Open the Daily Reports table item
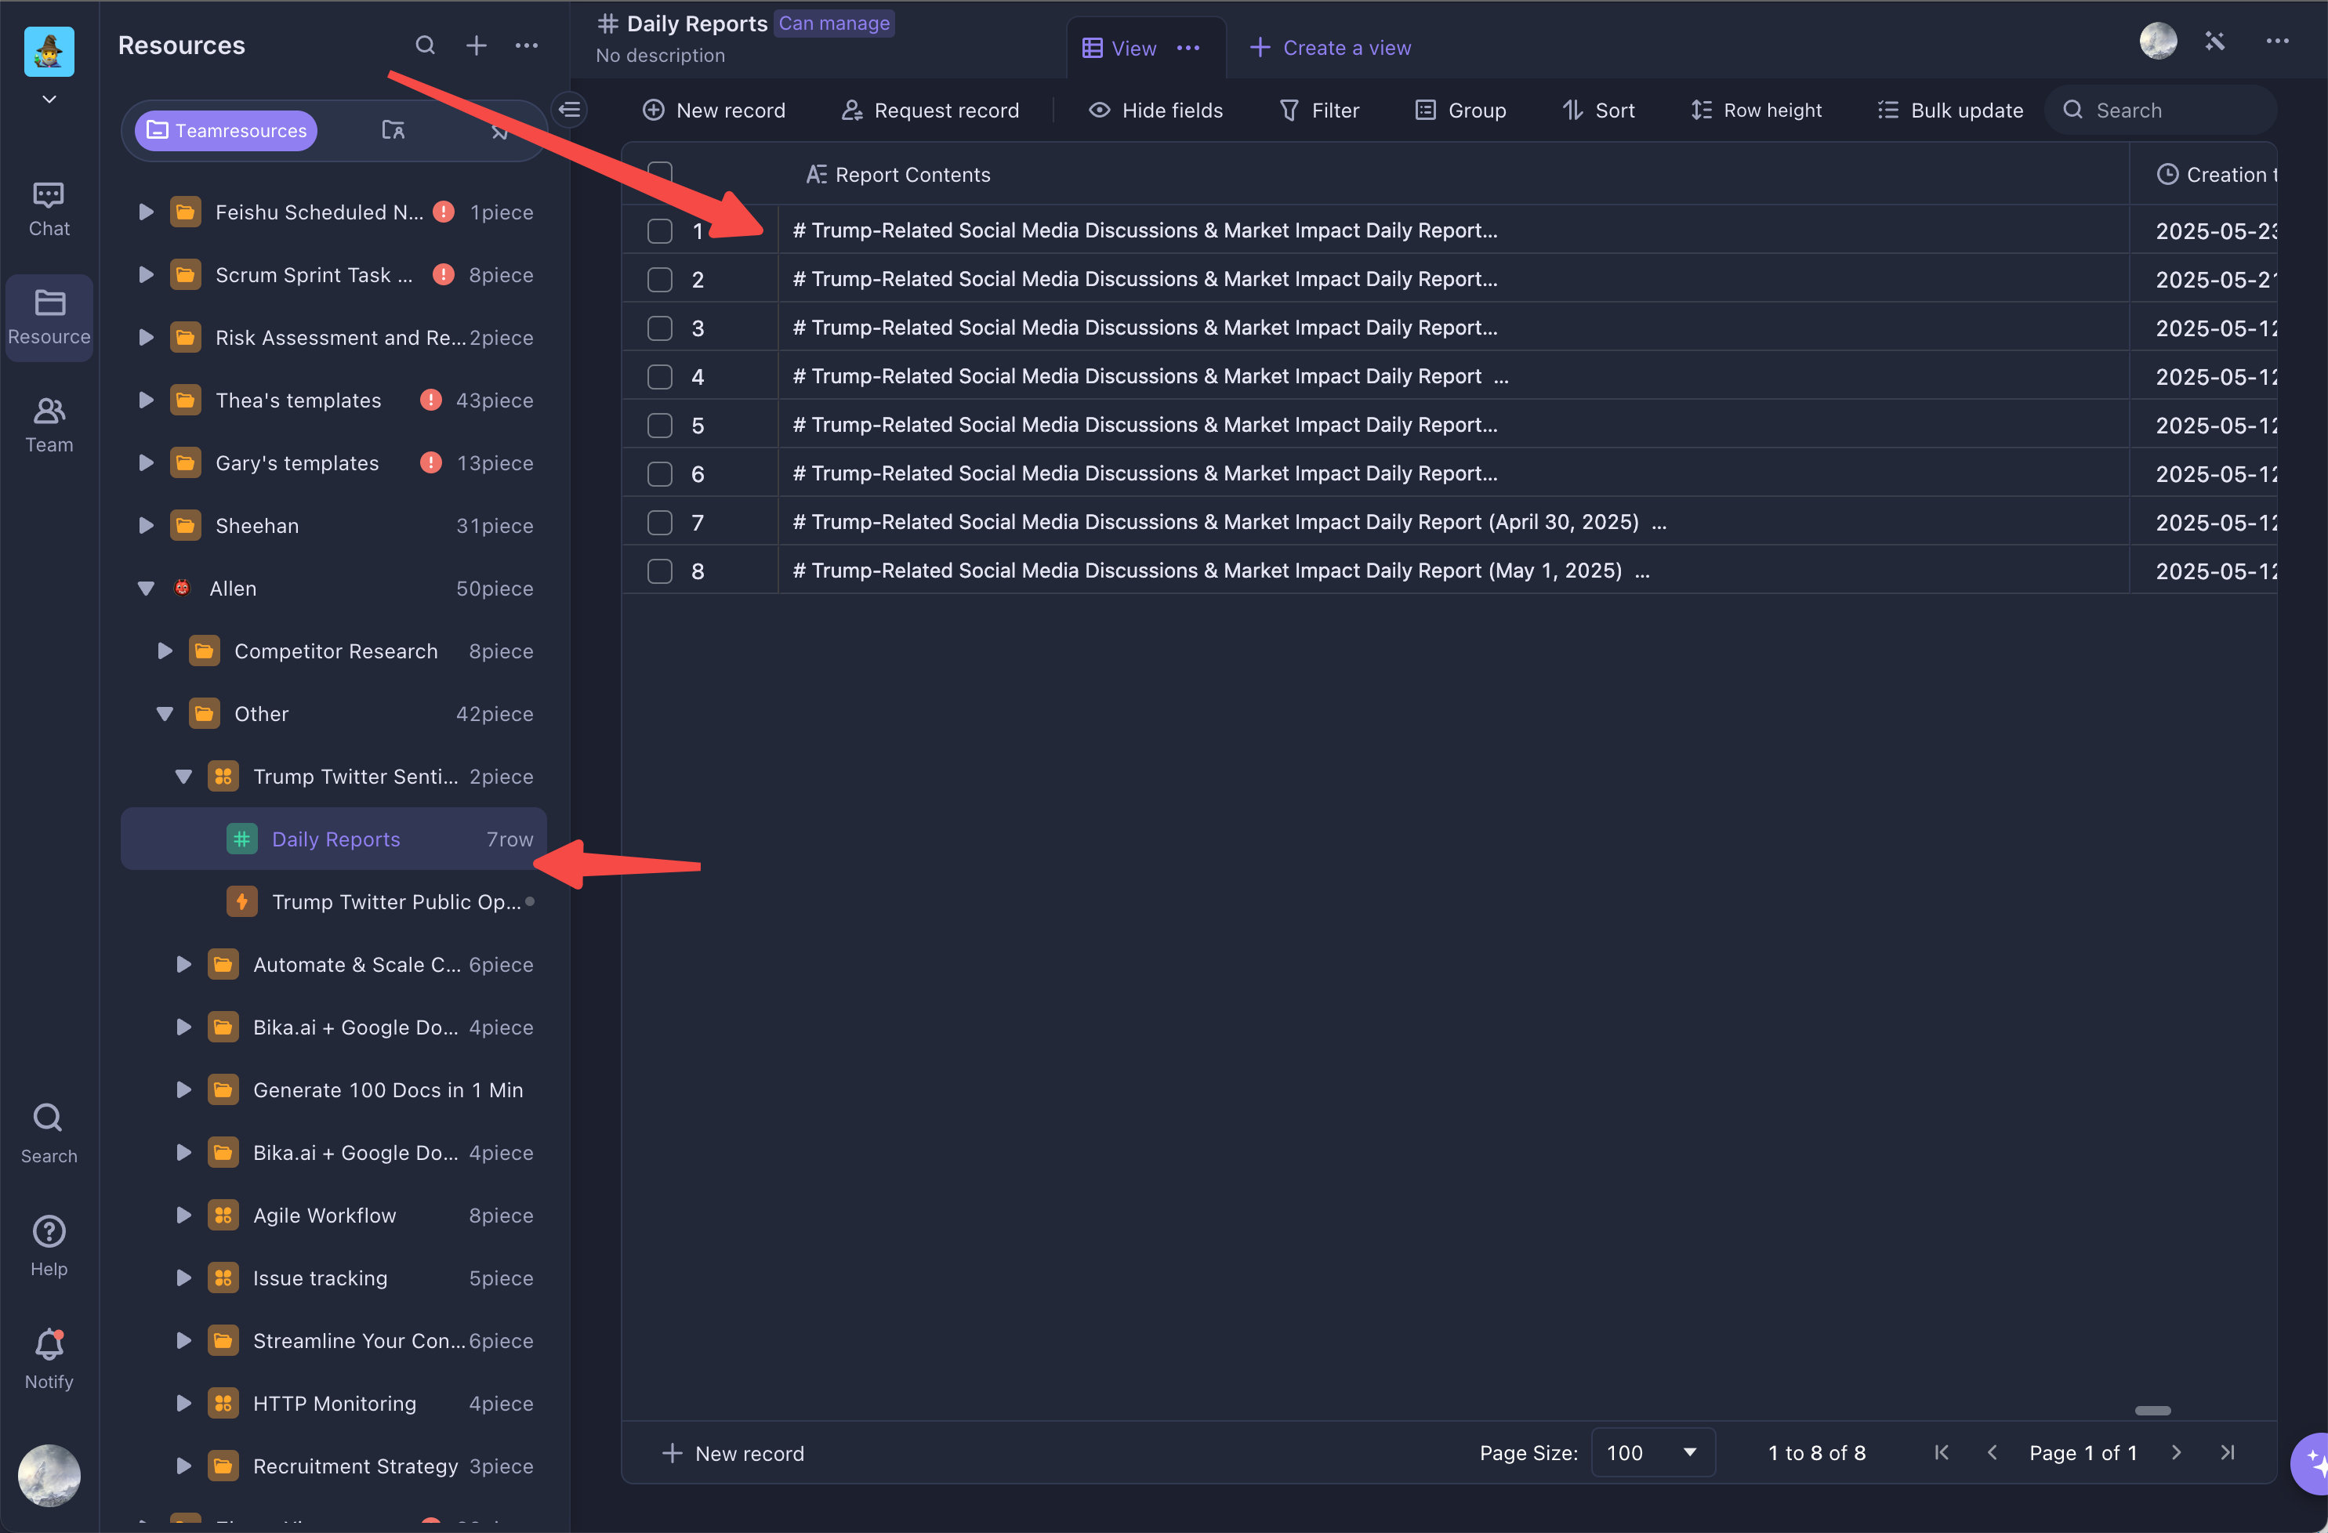The width and height of the screenshot is (2328, 1533). coord(334,839)
